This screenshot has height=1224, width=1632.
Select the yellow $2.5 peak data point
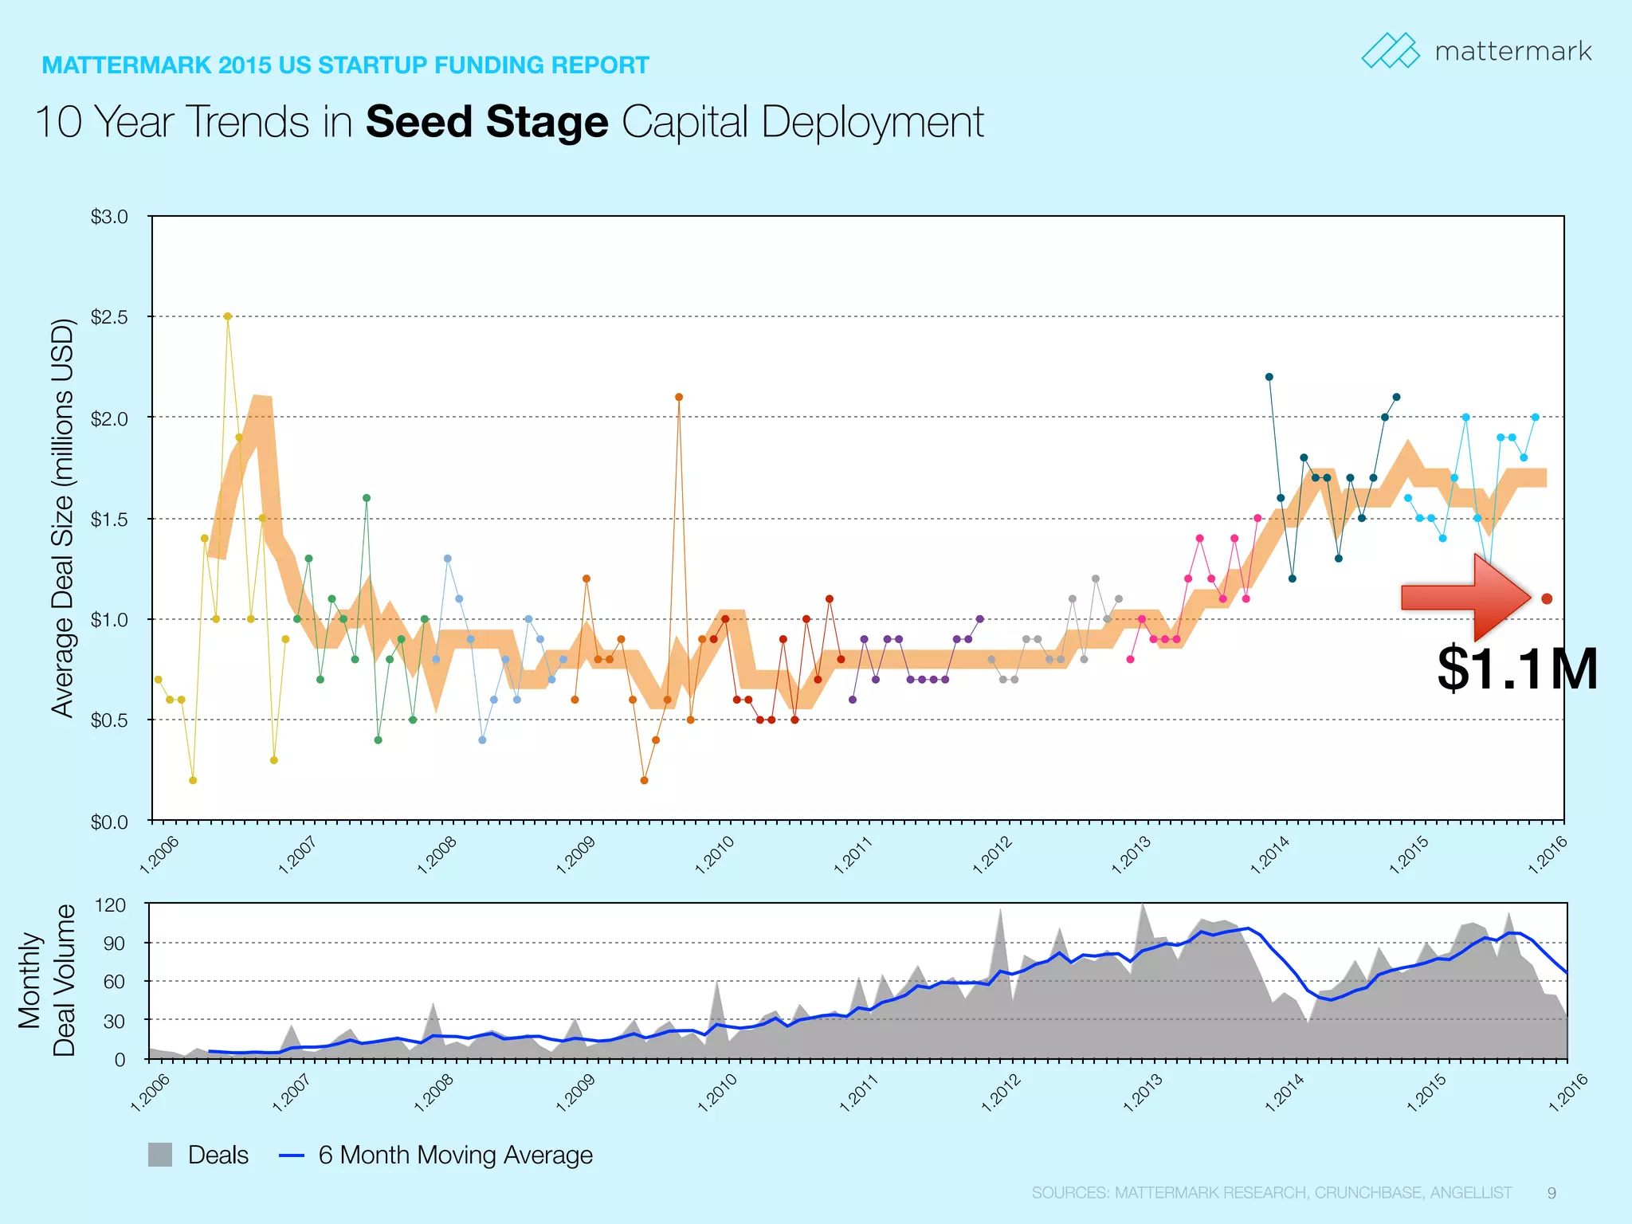point(227,316)
